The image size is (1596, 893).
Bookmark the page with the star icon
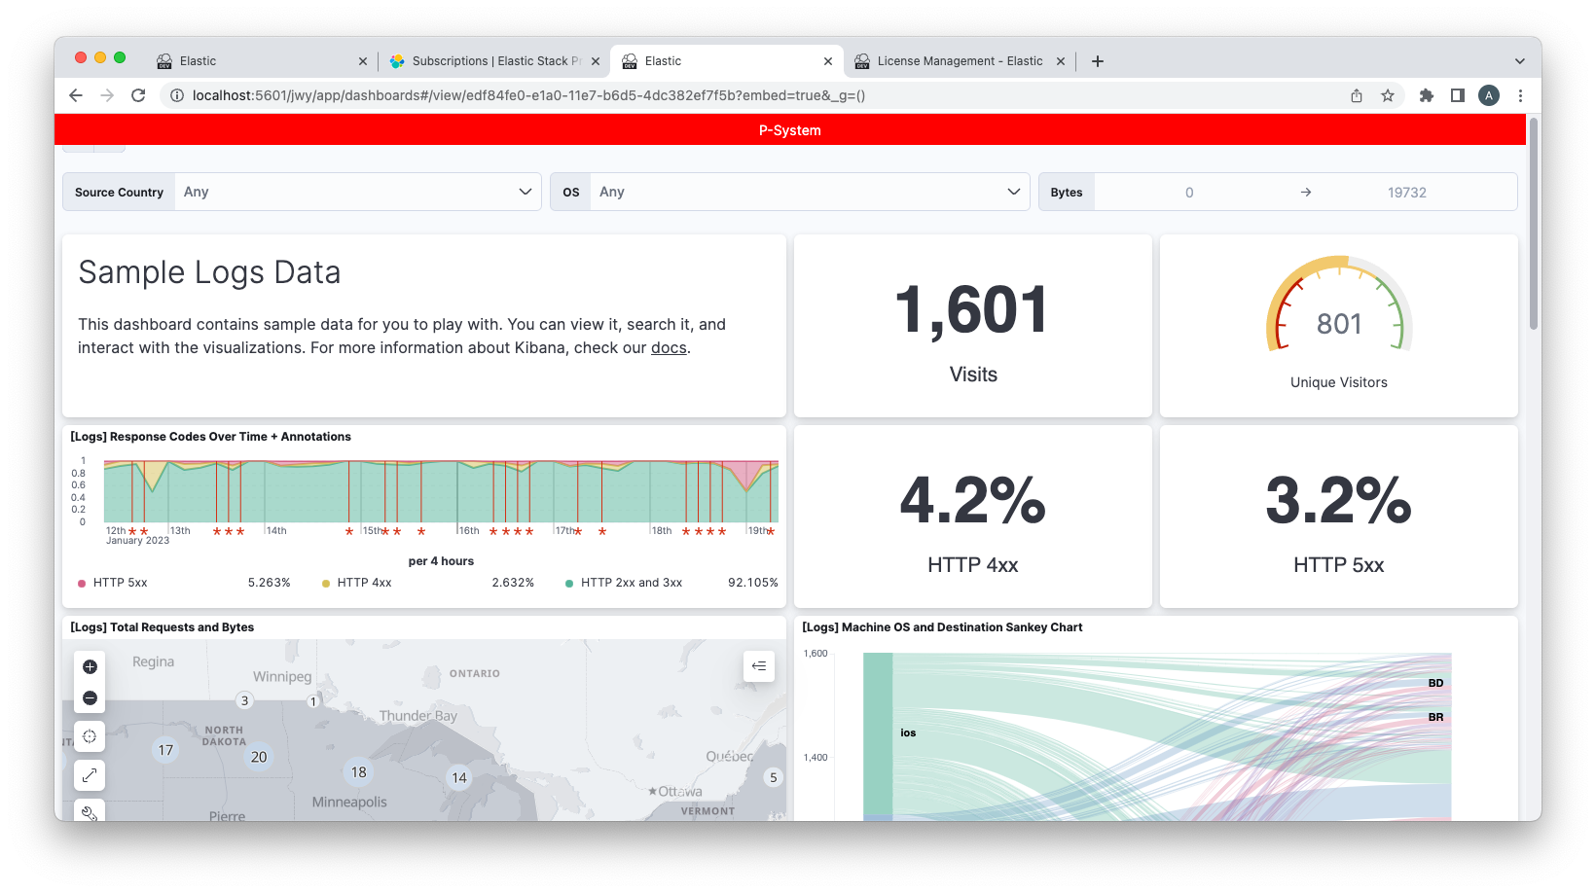[1388, 95]
